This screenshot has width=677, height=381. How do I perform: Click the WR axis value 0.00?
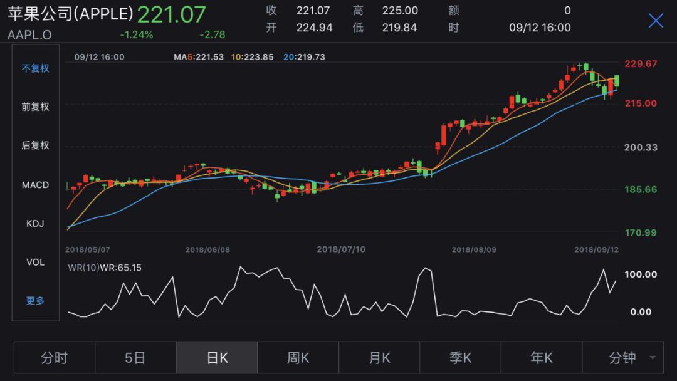(x=641, y=312)
